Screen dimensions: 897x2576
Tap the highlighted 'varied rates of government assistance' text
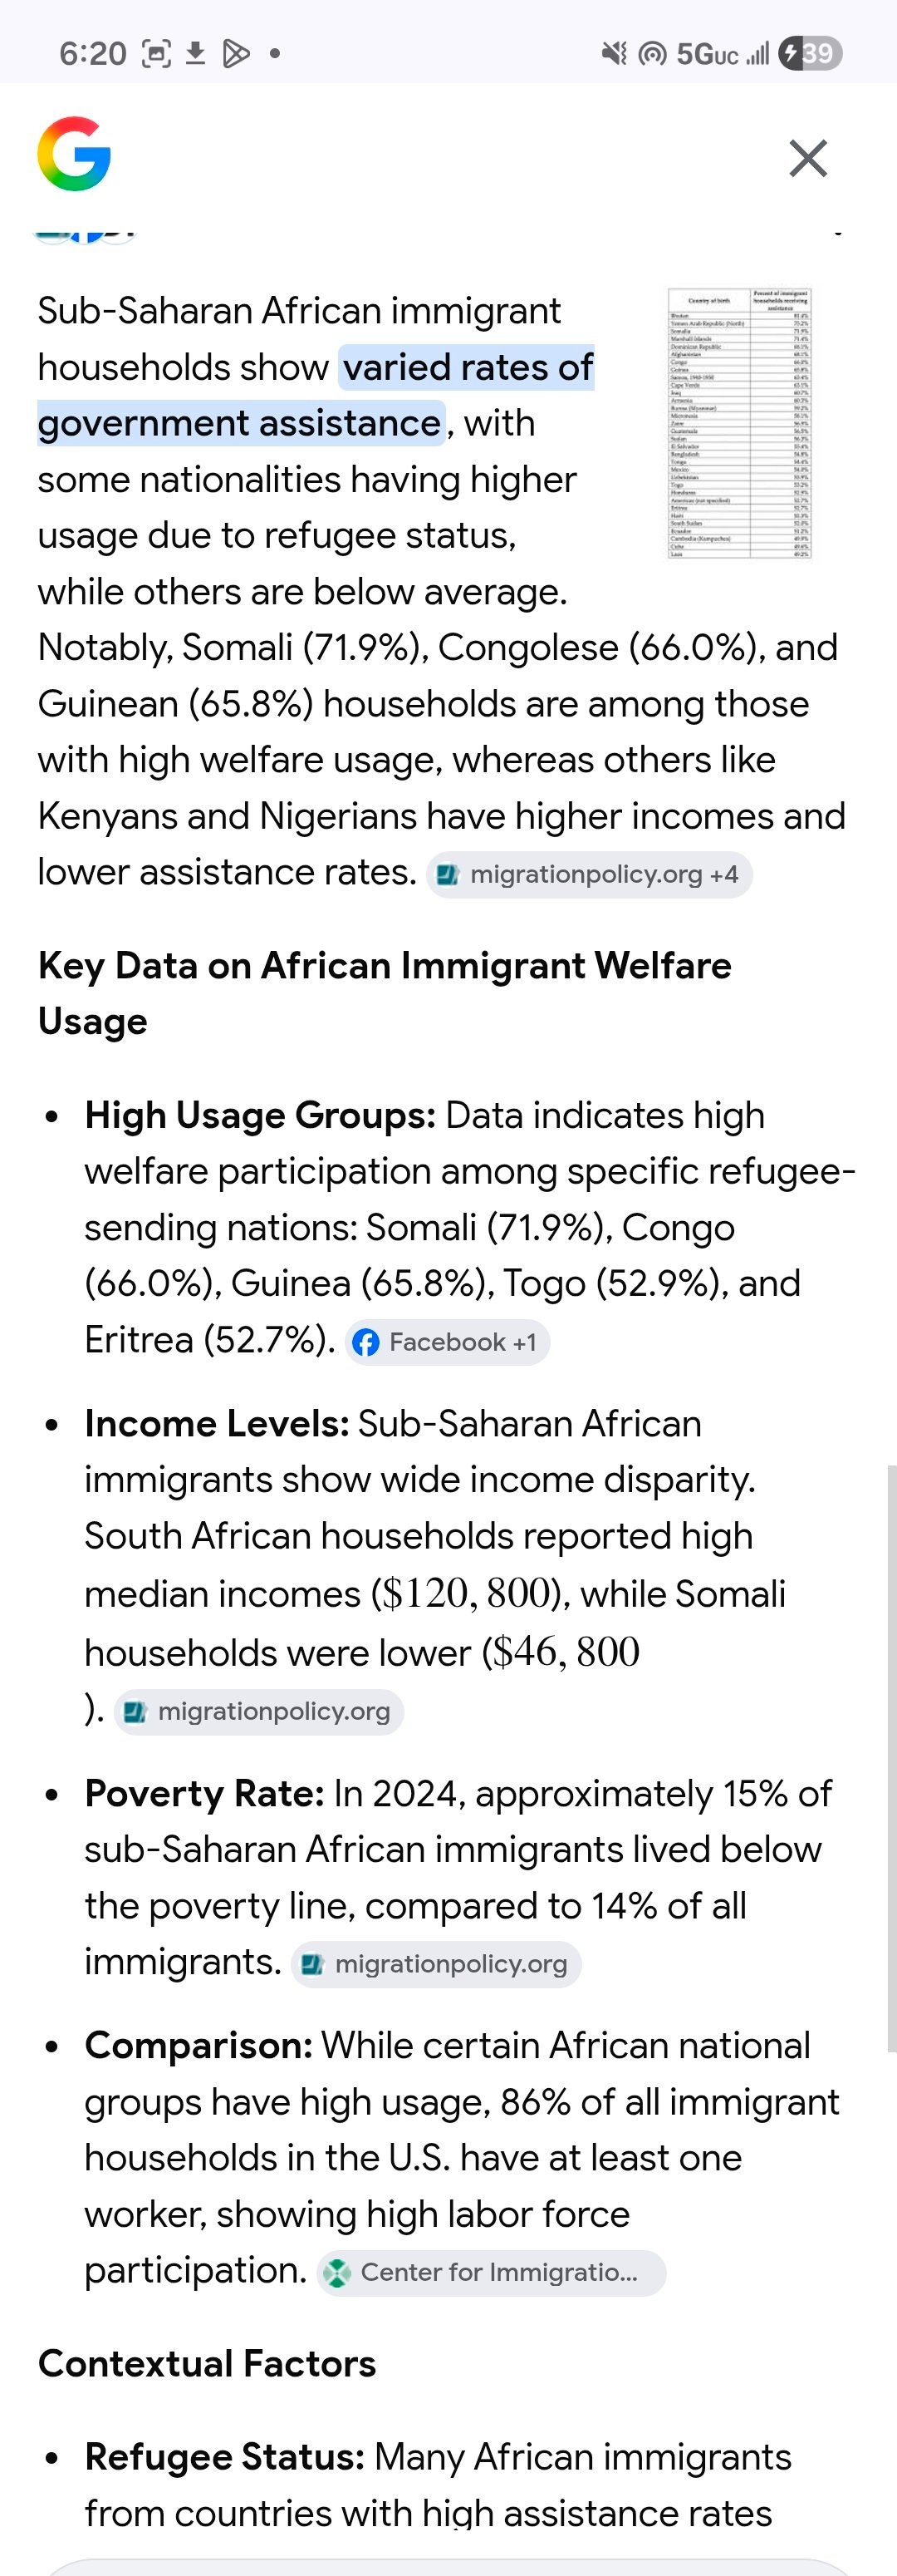click(x=316, y=395)
